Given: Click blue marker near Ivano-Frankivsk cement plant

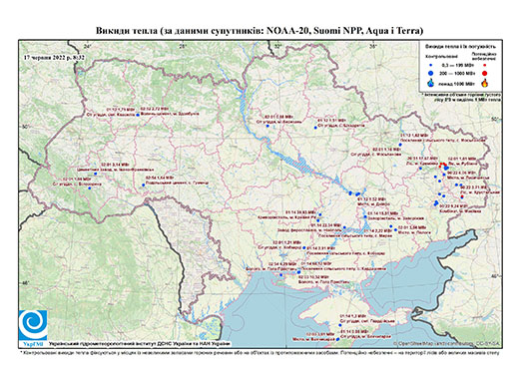Looking at the screenshot, I should 95,174.
